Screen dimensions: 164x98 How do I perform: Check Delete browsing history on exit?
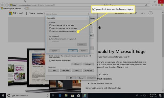50,60
